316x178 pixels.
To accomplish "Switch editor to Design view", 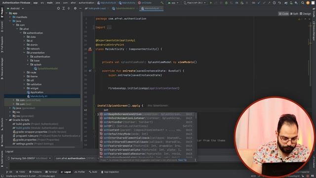I will click(x=305, y=14).
